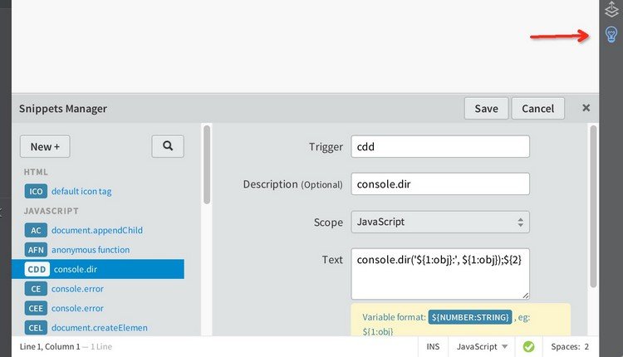The height and width of the screenshot is (357, 623).
Task: Click the AFN badge for anonymous function
Action: coord(36,249)
